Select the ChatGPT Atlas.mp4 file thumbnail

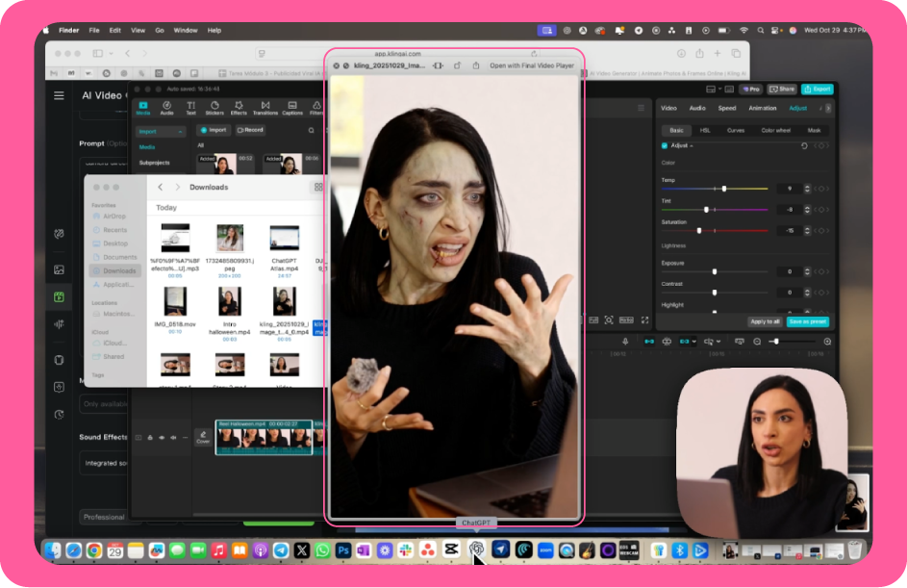coord(284,238)
